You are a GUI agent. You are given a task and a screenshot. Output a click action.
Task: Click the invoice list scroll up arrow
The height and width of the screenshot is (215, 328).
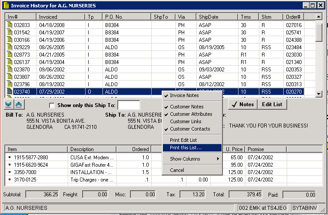[x=318, y=17]
